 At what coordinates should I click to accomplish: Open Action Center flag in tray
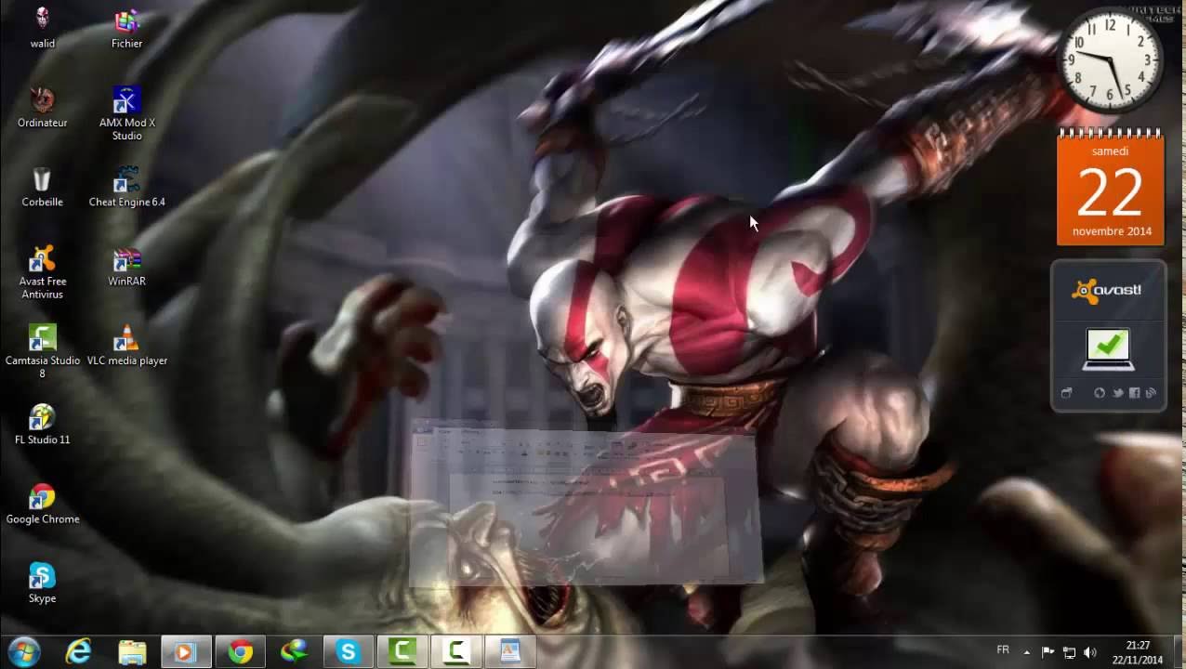pyautogui.click(x=1048, y=652)
